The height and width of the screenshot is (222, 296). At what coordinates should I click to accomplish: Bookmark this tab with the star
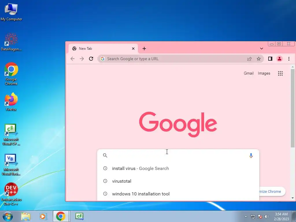259,59
